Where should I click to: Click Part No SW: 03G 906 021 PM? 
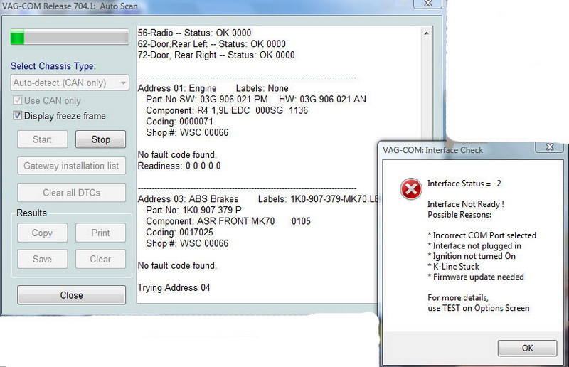click(x=207, y=100)
